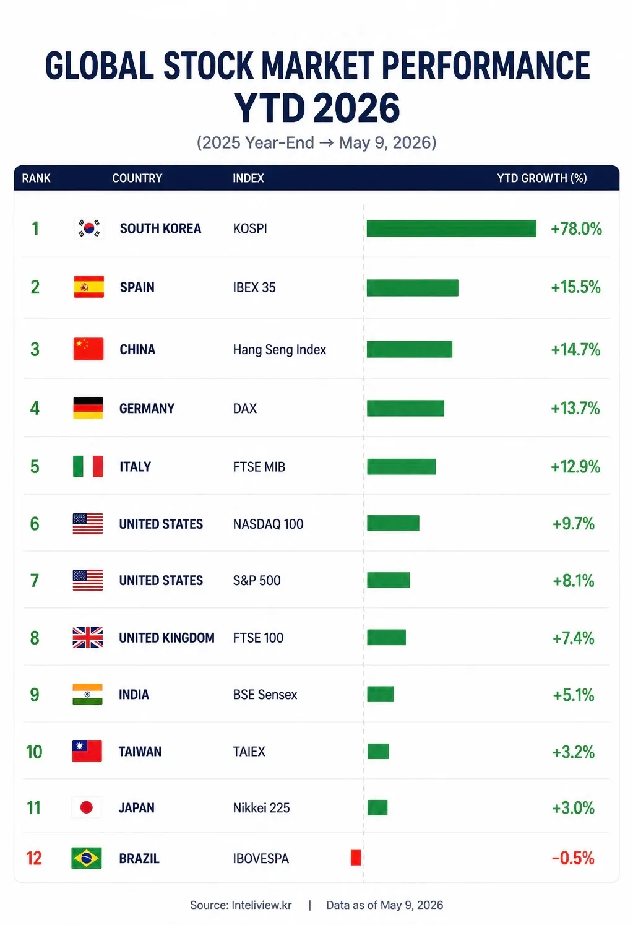The height and width of the screenshot is (925, 633).
Task: Click the Inteliview.kr source text
Action: [x=262, y=905]
